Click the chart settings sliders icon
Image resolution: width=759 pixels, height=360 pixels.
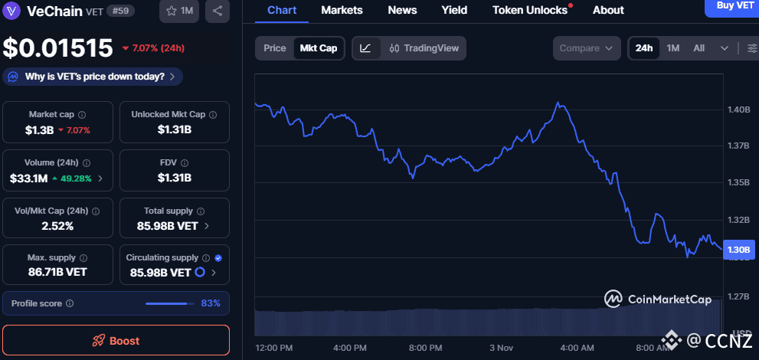pos(751,48)
